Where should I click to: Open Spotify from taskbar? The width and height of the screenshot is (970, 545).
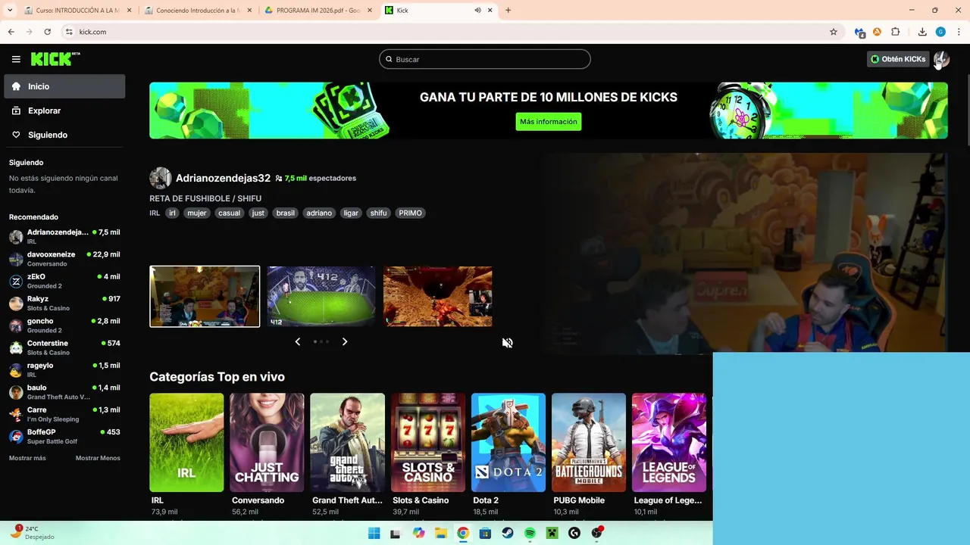click(x=530, y=533)
